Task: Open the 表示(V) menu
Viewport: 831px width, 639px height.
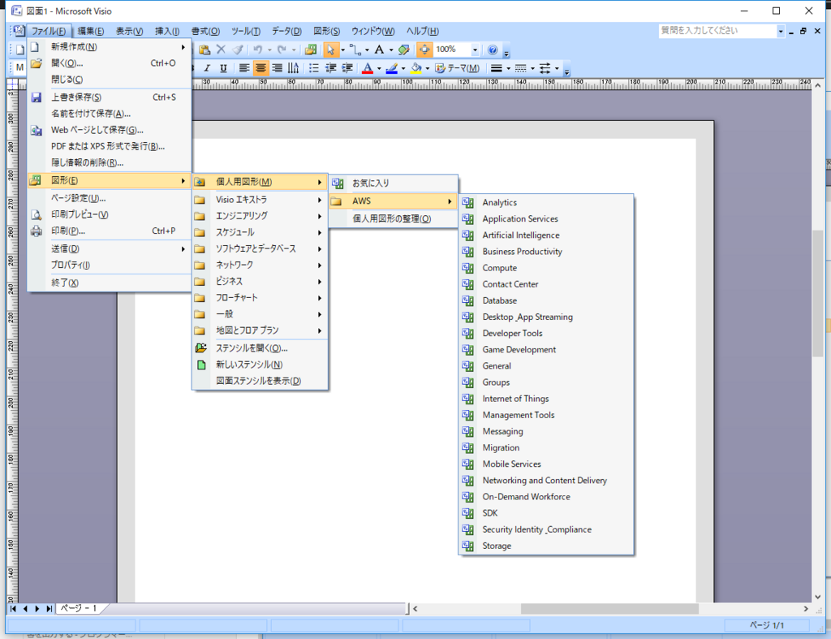Action: [x=129, y=32]
